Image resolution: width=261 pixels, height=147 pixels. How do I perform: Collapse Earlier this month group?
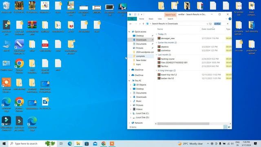(x=157, y=42)
